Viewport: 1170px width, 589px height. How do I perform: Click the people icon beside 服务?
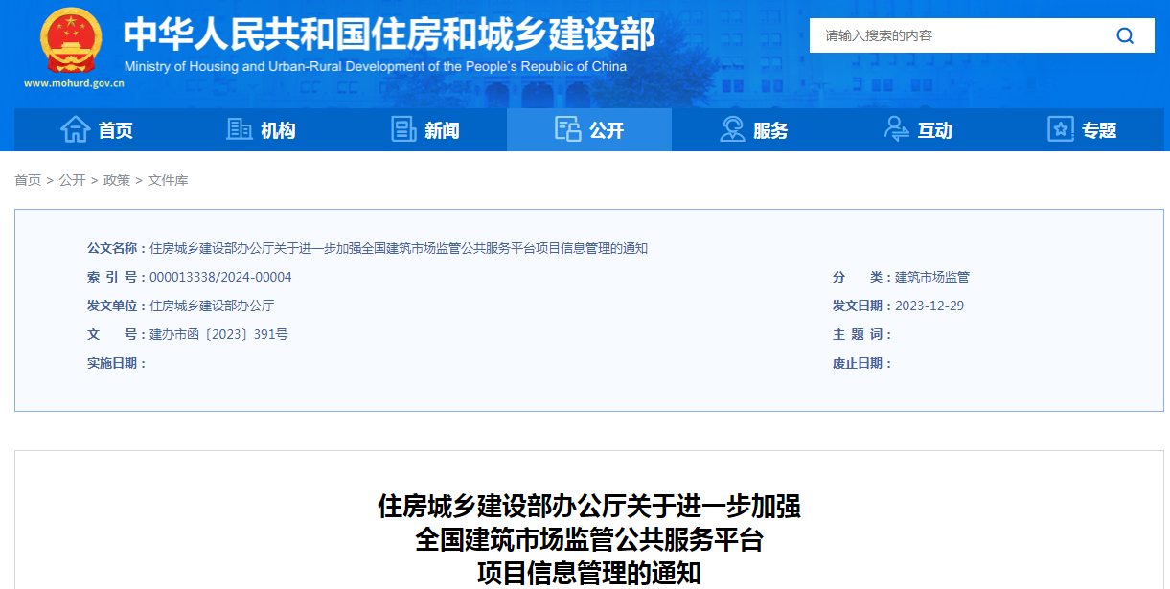731,129
